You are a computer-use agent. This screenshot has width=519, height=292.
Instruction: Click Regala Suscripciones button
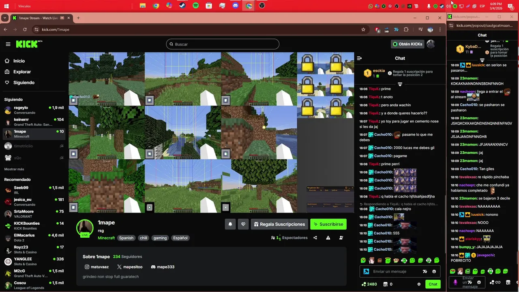(x=279, y=224)
